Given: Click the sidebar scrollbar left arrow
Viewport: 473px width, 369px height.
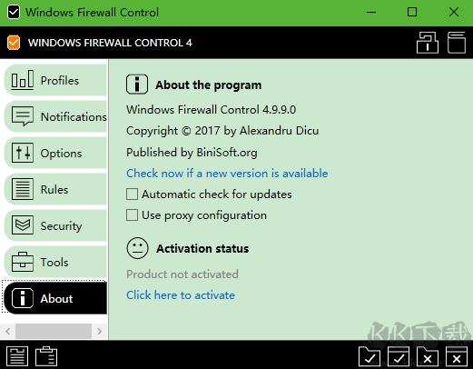Looking at the screenshot, I should pyautogui.click(x=8, y=331).
